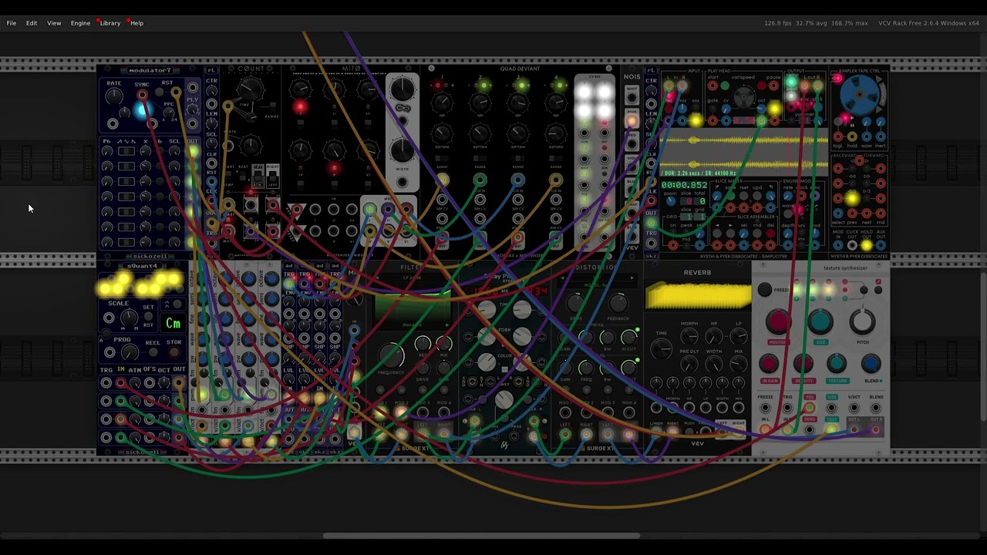Click the wow jack on Simpler Tape Ctrl

coord(867,136)
